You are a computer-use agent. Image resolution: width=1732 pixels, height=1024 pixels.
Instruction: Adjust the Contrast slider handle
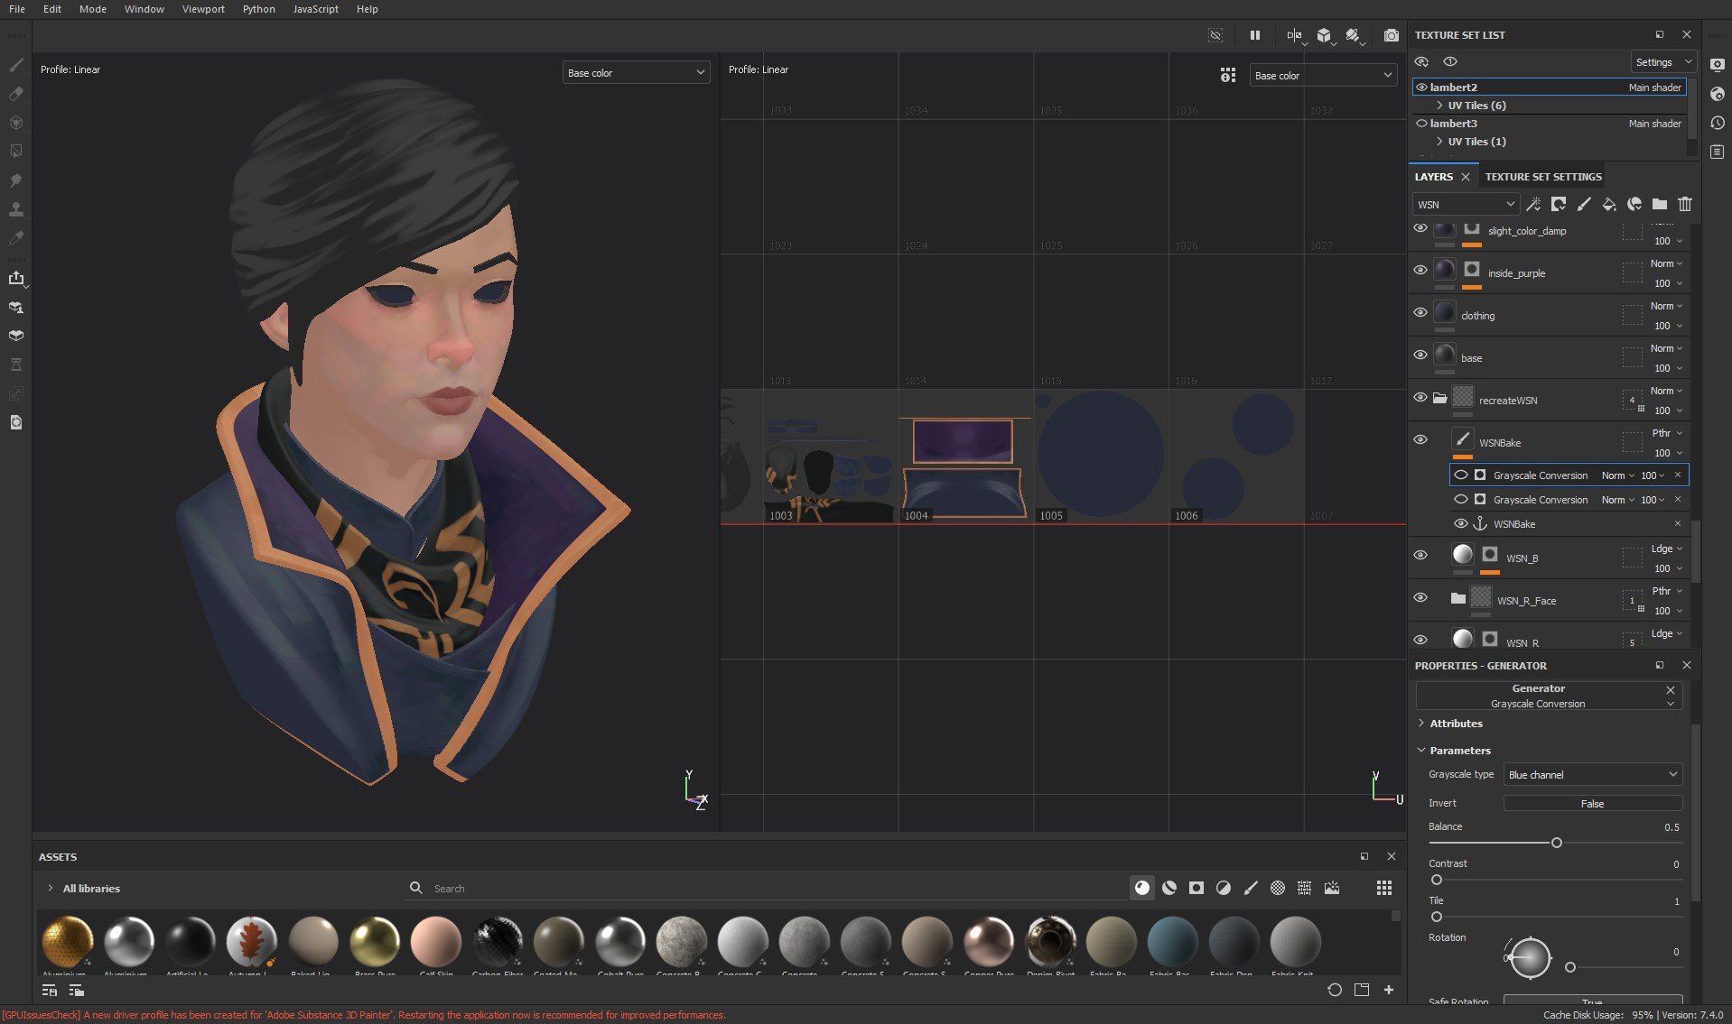1436,880
